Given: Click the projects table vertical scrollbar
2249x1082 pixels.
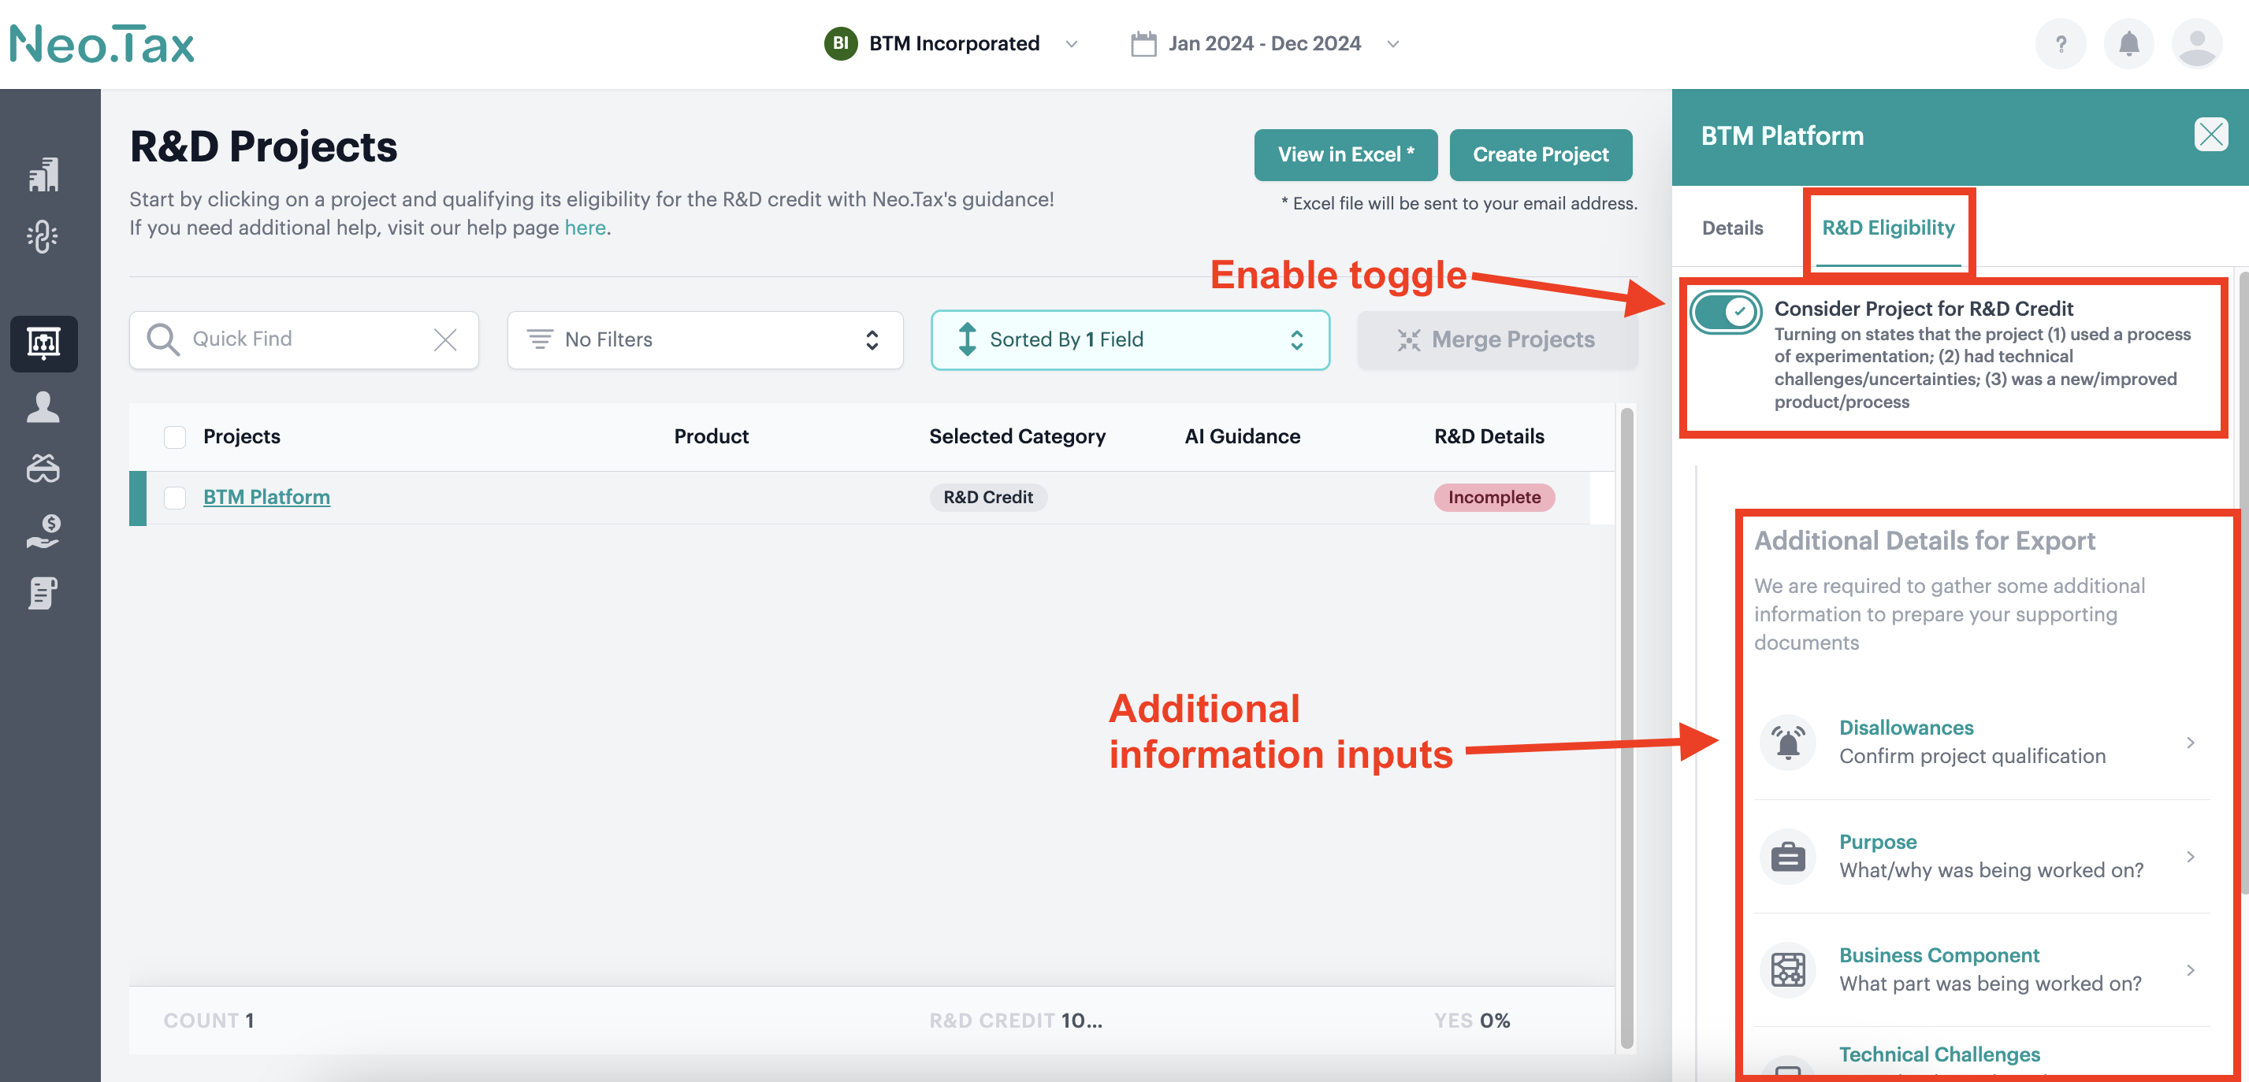Looking at the screenshot, I should pos(1626,728).
